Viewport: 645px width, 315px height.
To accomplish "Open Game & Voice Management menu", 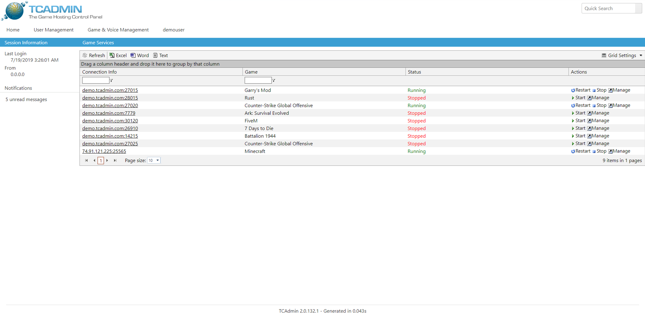I will pos(118,30).
